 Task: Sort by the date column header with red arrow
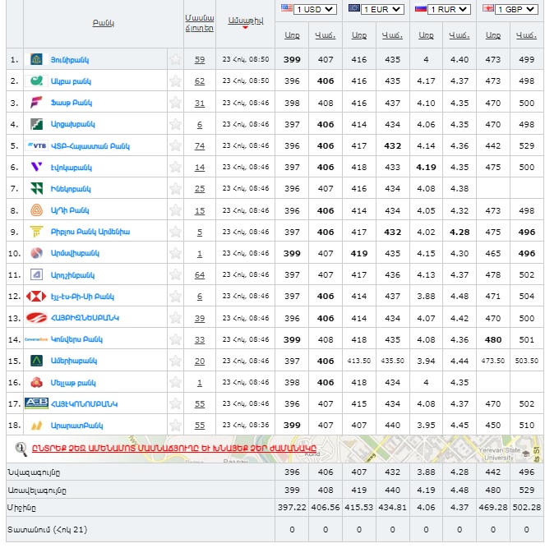[x=245, y=20]
